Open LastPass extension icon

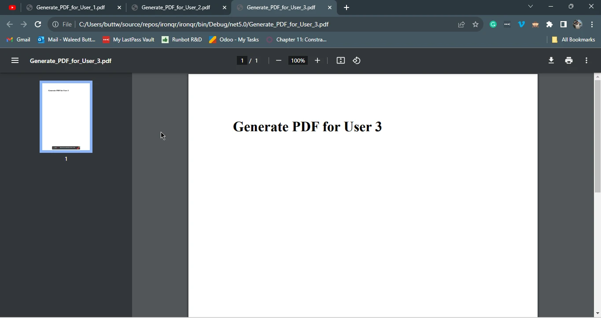pos(507,24)
